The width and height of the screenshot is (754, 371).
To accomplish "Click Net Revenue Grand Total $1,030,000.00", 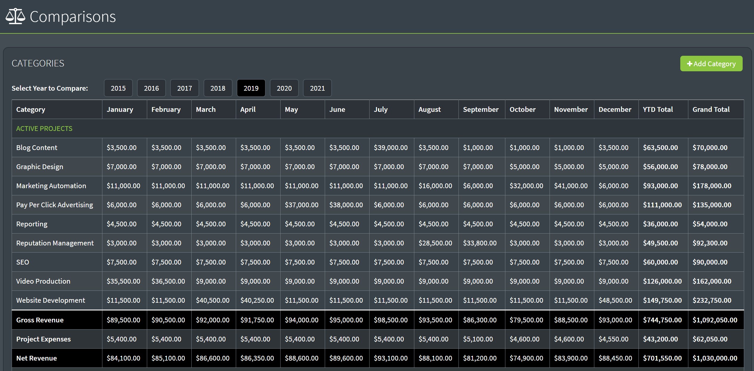I will click(x=715, y=358).
